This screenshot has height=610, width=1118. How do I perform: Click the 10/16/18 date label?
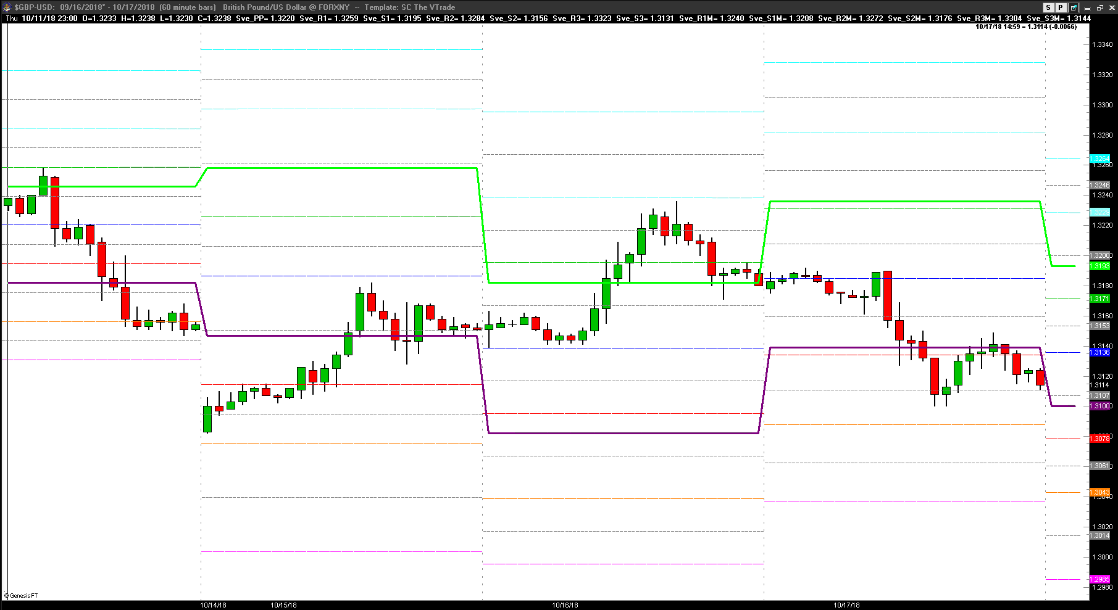565,605
